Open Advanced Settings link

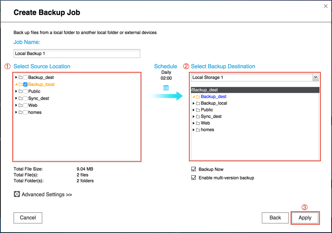point(46,194)
